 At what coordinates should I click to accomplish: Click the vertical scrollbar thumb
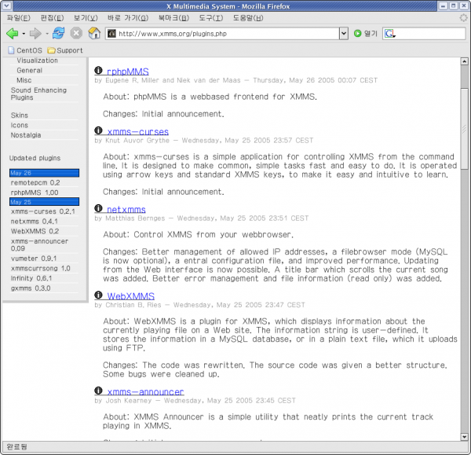click(465, 129)
